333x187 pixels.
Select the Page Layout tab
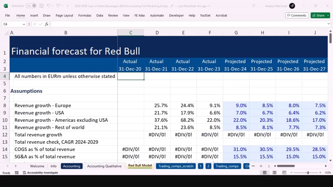click(64, 16)
